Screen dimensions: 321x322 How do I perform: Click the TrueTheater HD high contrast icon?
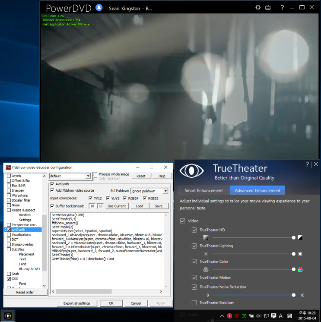tap(300, 237)
